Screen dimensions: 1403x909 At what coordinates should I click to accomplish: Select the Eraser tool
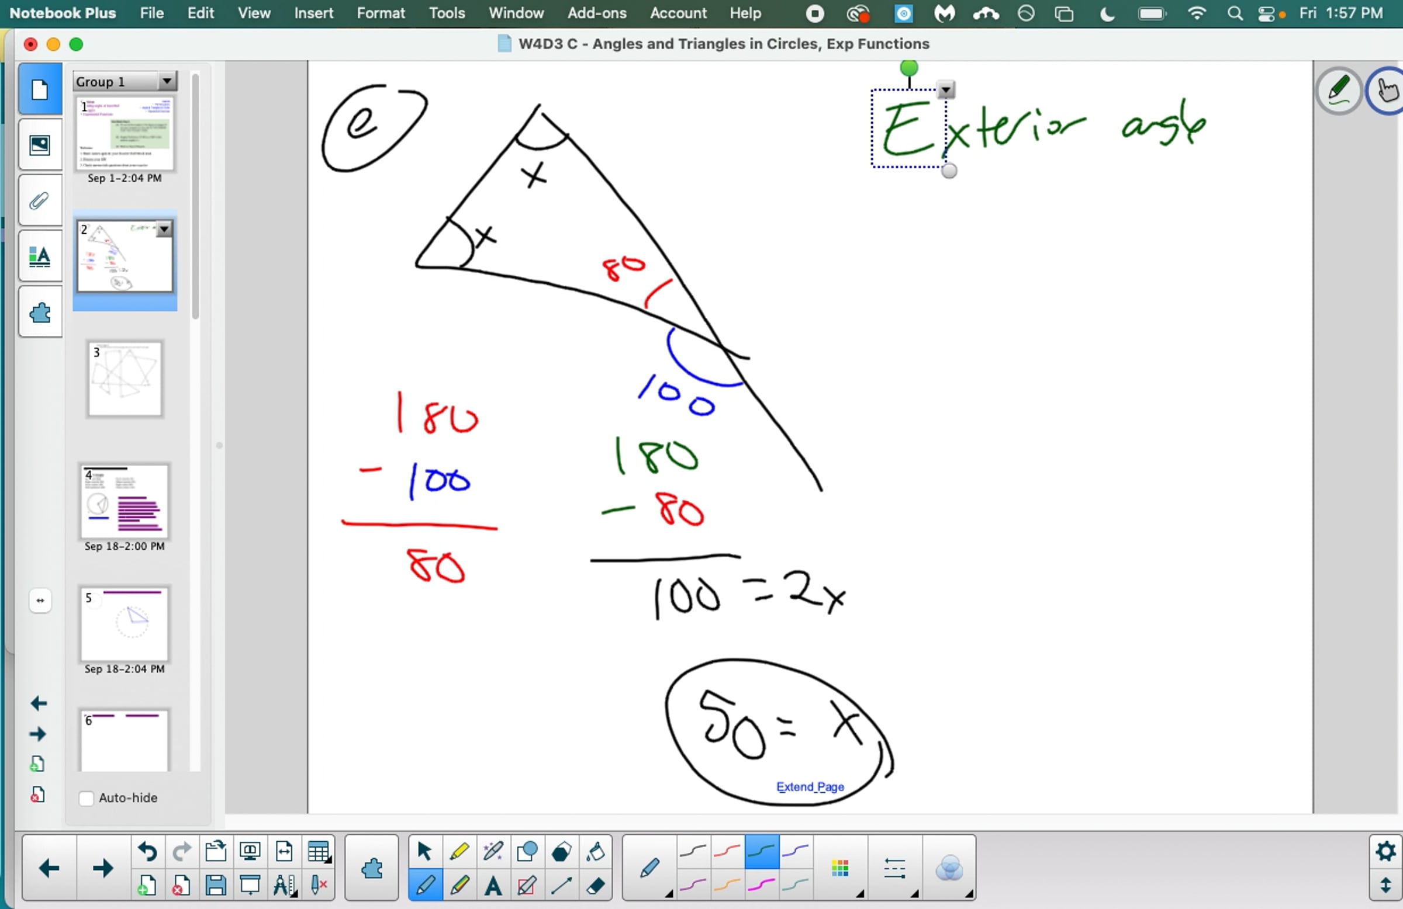coord(595,885)
